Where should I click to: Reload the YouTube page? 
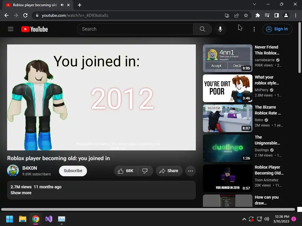tap(25, 15)
